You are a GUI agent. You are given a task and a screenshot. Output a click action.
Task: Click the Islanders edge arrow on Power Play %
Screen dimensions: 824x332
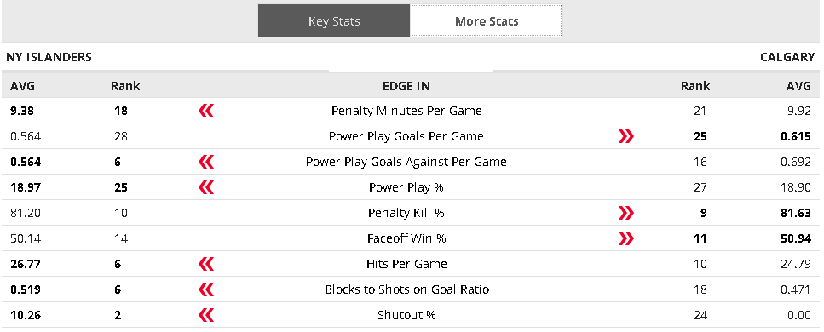pos(206,187)
